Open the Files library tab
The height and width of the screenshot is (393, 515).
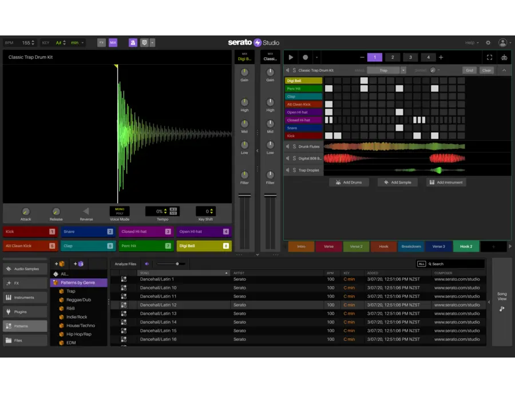[25, 340]
